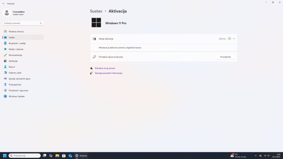Click the Stanje aktivacije certificate icon
The width and height of the screenshot is (283, 159).
tap(94, 39)
